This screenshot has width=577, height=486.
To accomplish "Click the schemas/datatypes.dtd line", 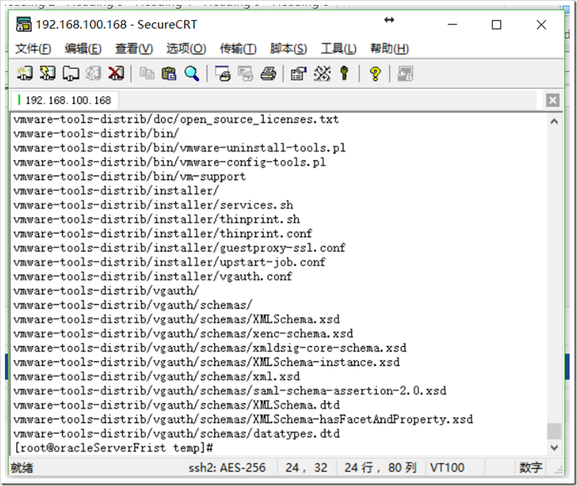I will 177,434.
